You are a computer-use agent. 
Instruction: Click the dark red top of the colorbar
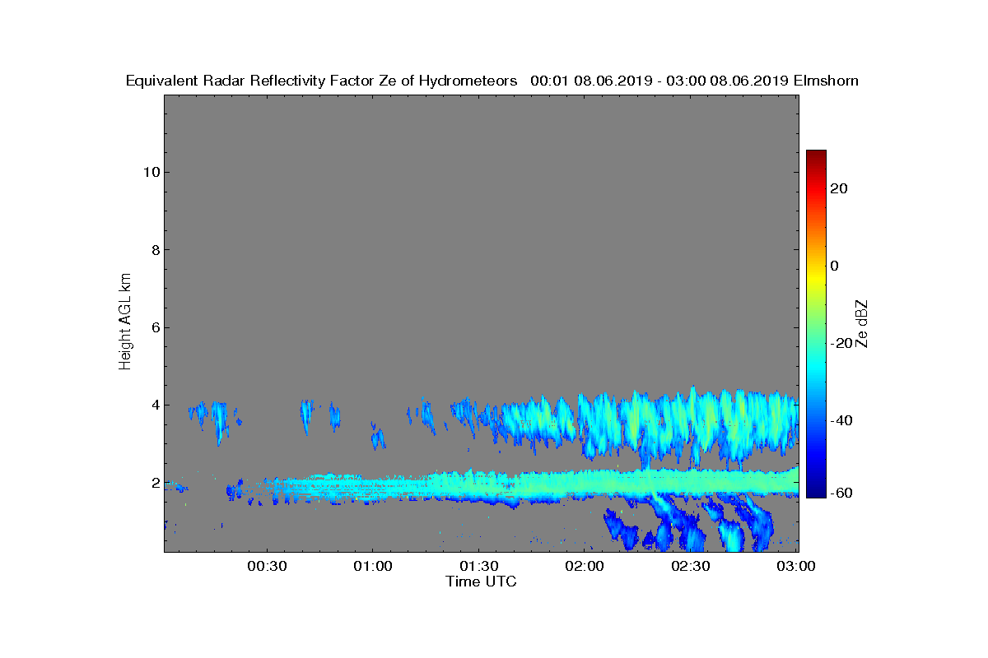click(816, 156)
